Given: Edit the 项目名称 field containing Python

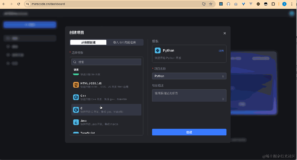Looking at the screenshot, I should [189, 76].
